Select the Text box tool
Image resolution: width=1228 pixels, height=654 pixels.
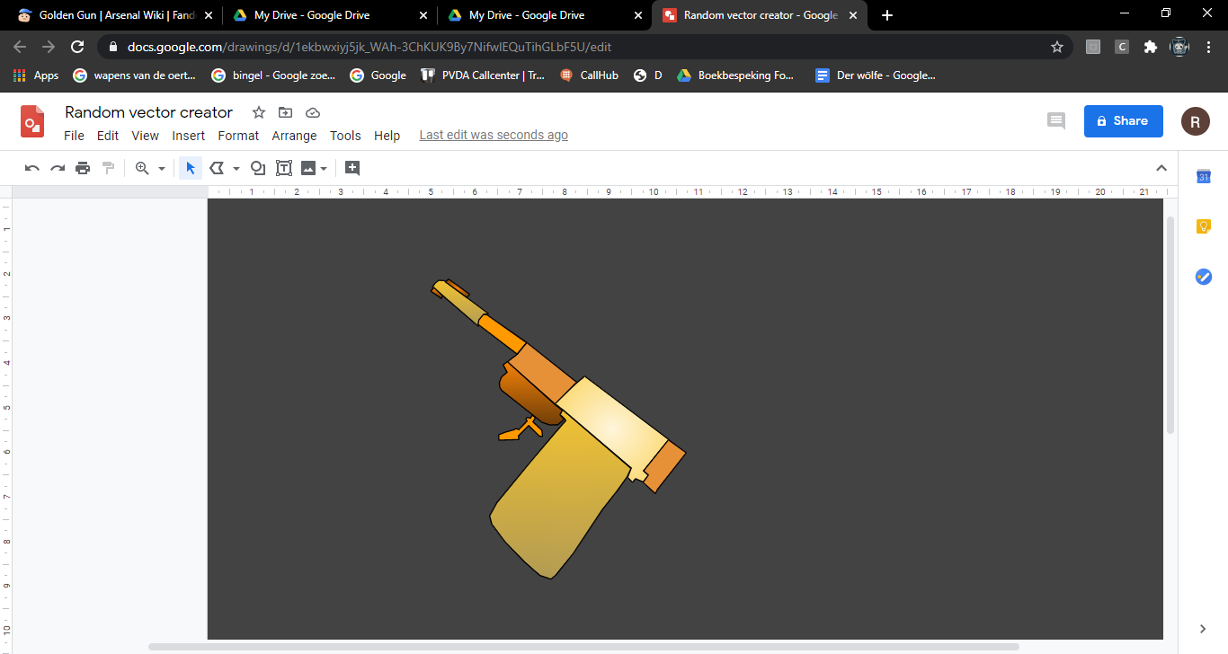click(284, 168)
